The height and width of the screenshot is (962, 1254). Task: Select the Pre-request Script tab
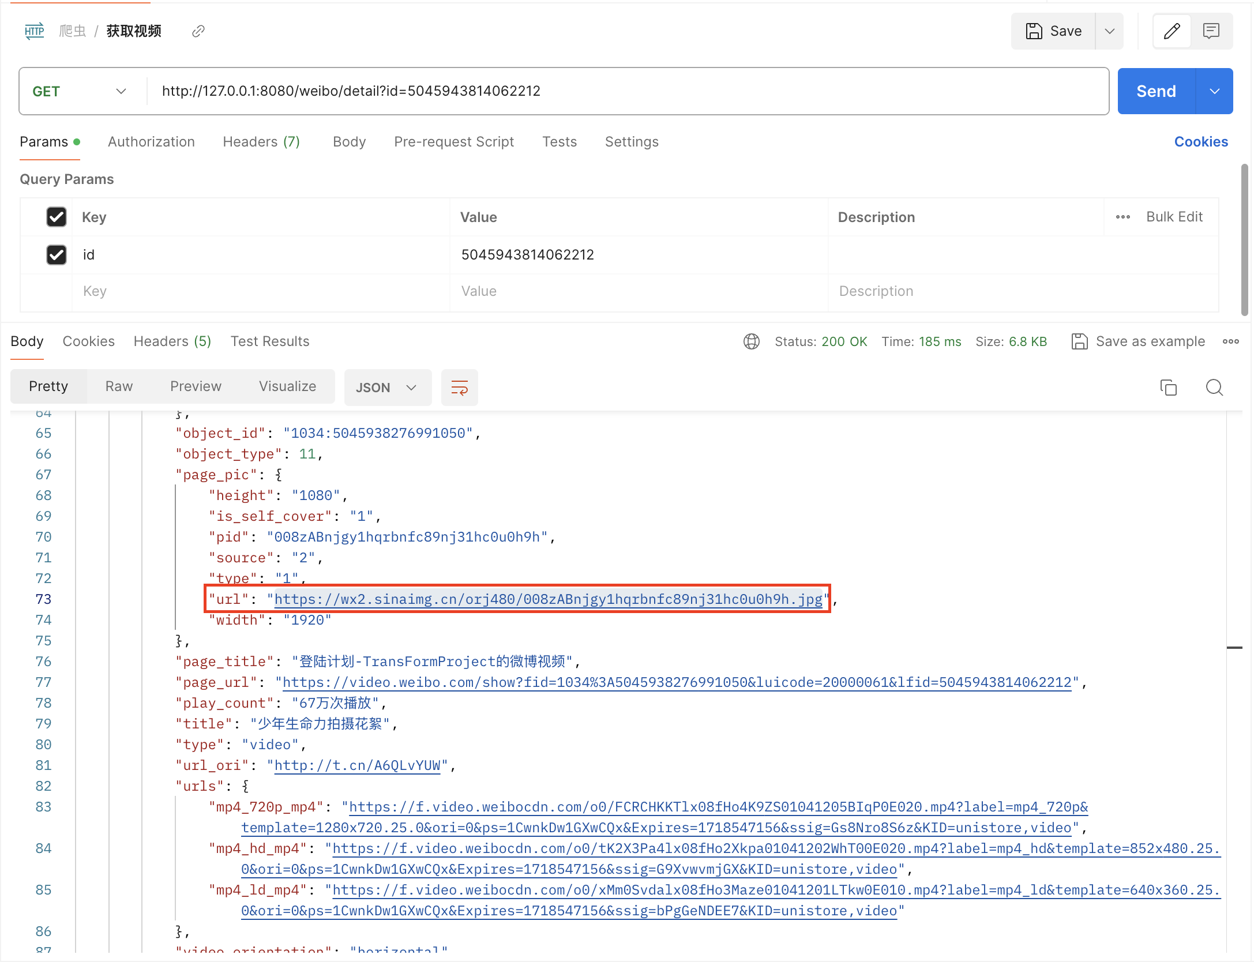[454, 141]
